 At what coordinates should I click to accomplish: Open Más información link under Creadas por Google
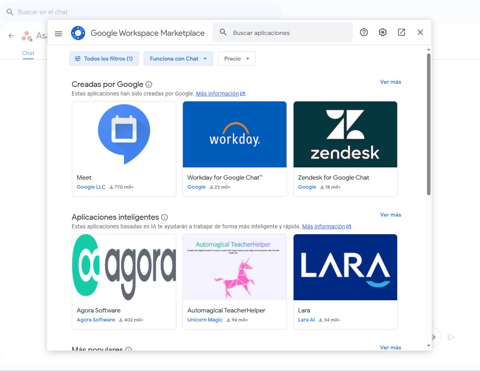tap(220, 94)
